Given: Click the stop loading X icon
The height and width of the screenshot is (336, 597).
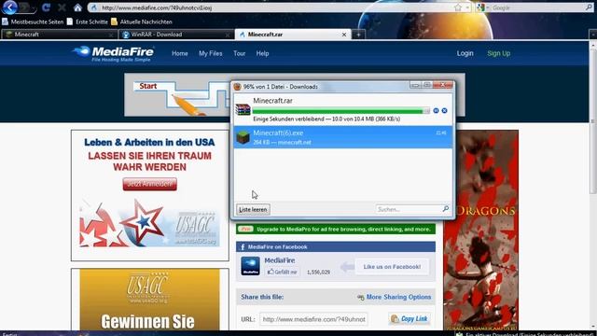Looking at the screenshot, I should [x=62, y=7].
